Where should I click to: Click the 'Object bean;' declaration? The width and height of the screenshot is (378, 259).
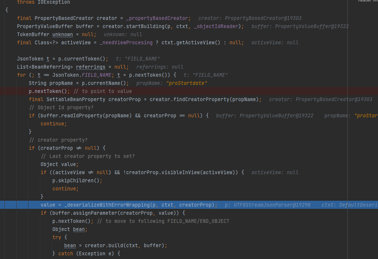tap(70, 229)
